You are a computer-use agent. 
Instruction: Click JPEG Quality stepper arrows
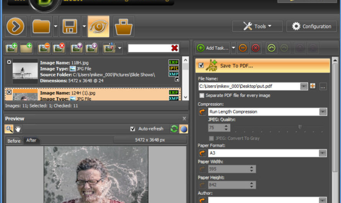[x=226, y=128]
